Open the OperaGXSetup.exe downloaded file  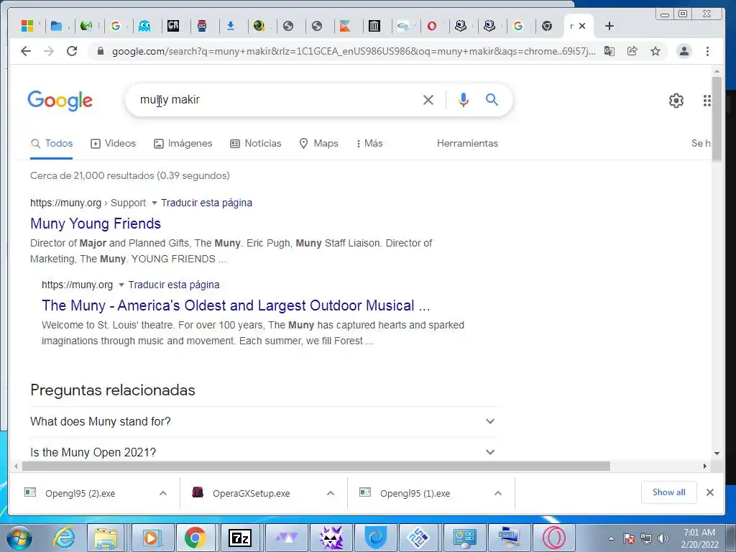pyautogui.click(x=251, y=493)
